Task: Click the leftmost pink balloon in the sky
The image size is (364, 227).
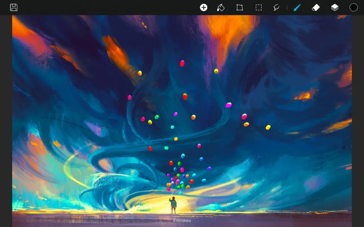Action: pos(130,97)
